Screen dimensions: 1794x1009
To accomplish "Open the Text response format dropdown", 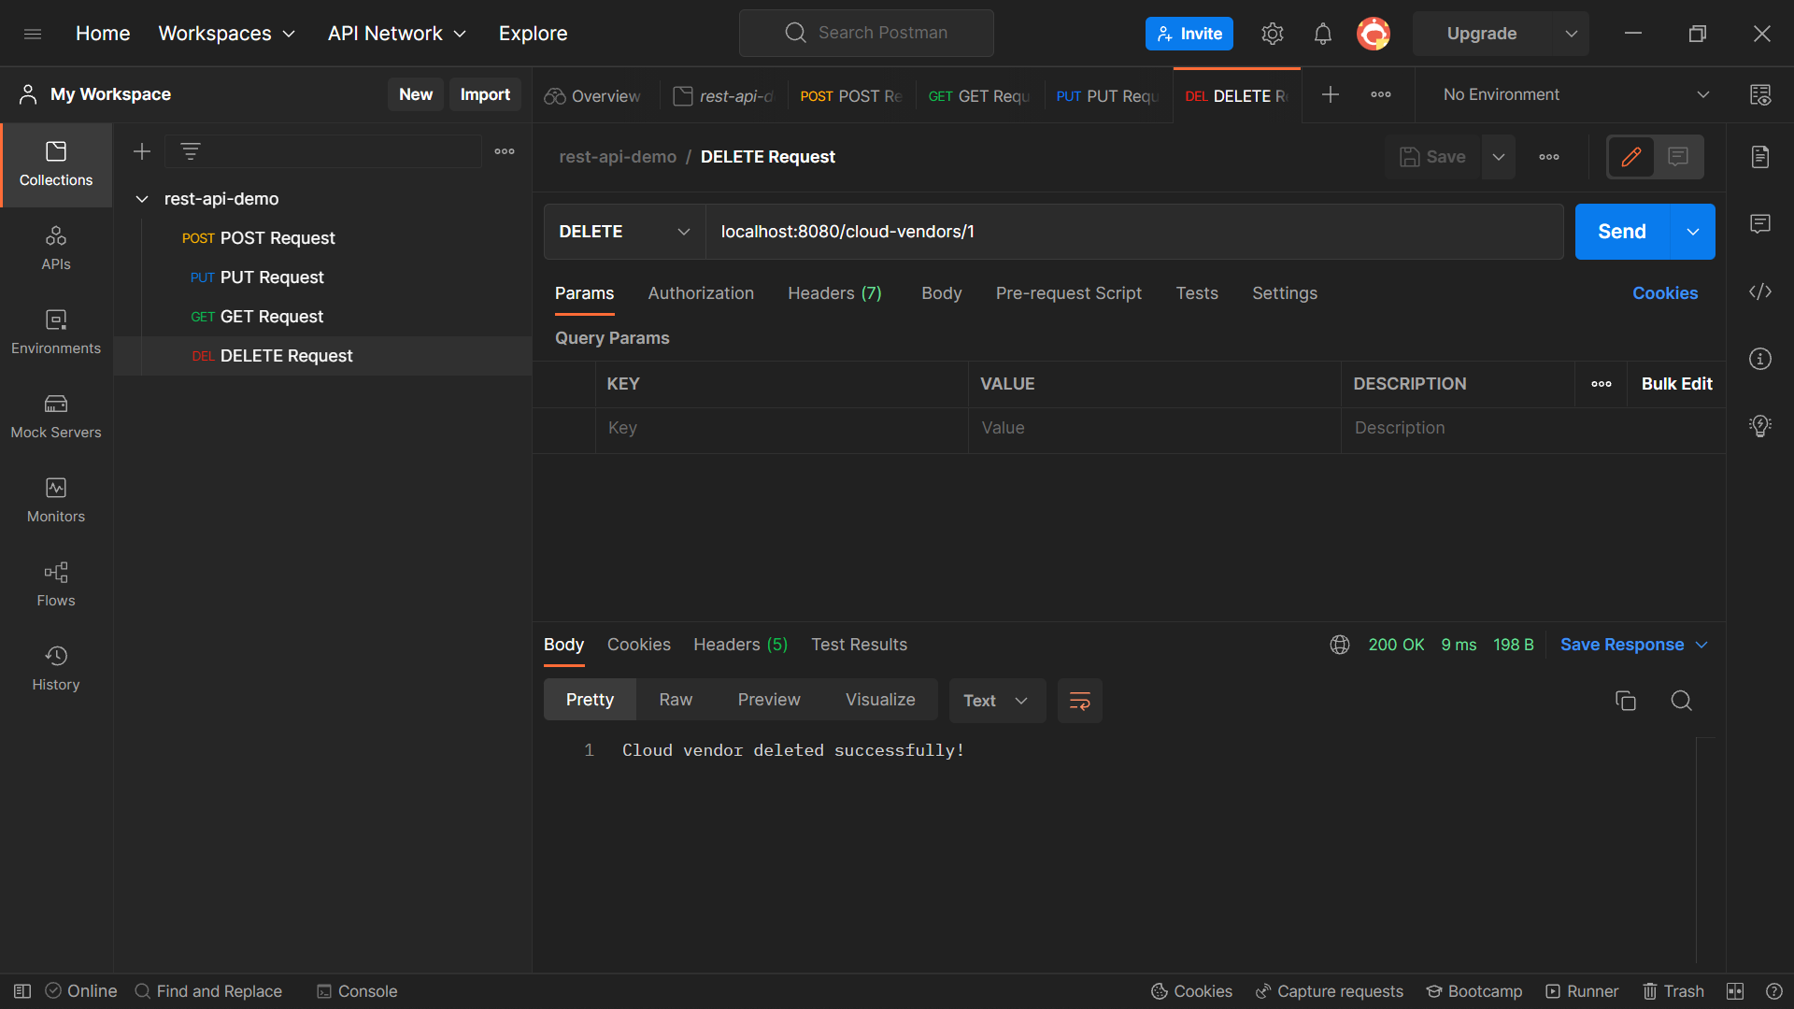I will pos(996,700).
